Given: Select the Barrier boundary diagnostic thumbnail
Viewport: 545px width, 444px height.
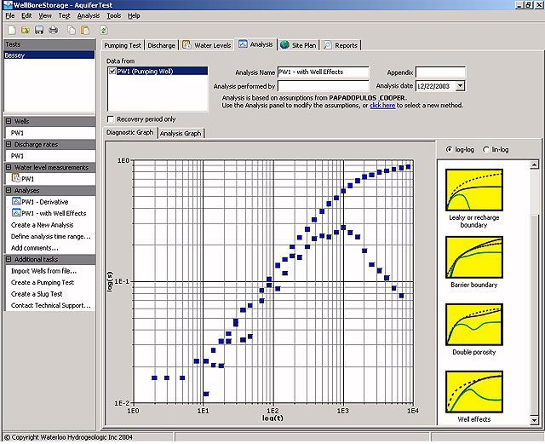Looking at the screenshot, I should (x=474, y=257).
